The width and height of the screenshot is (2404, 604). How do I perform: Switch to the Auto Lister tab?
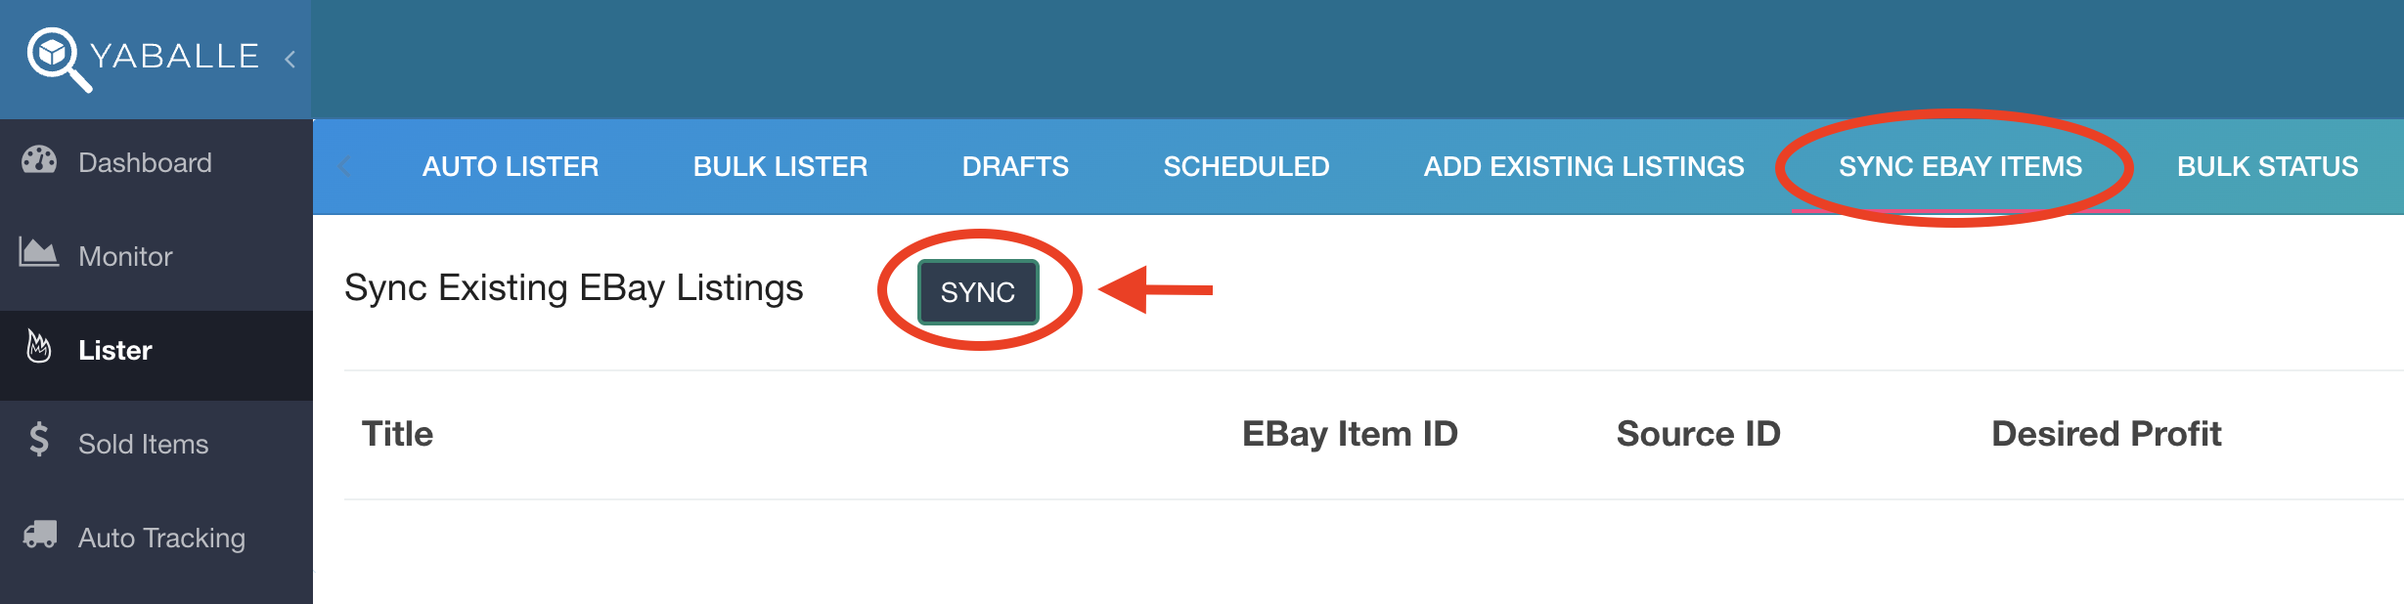pos(511,167)
